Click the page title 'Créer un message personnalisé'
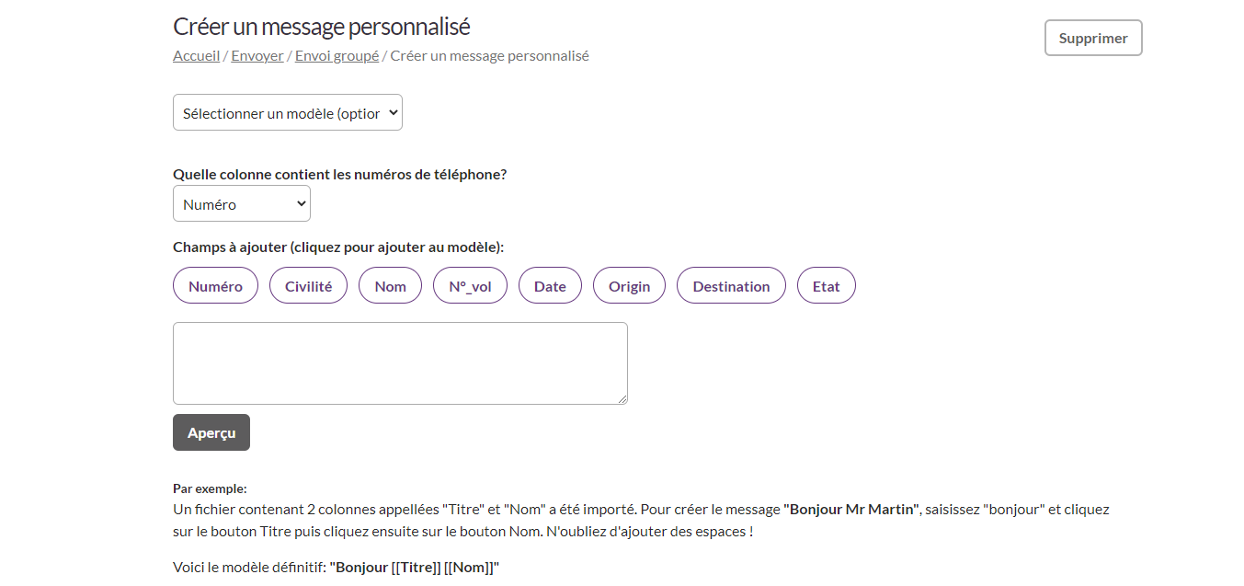Image resolution: width=1244 pixels, height=586 pixels. (321, 27)
